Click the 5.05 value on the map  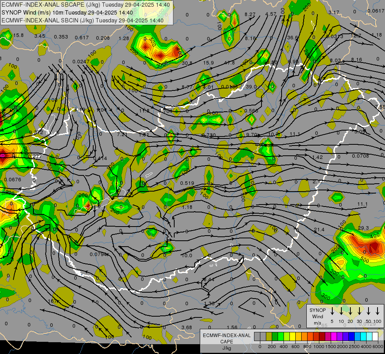click(360, 131)
